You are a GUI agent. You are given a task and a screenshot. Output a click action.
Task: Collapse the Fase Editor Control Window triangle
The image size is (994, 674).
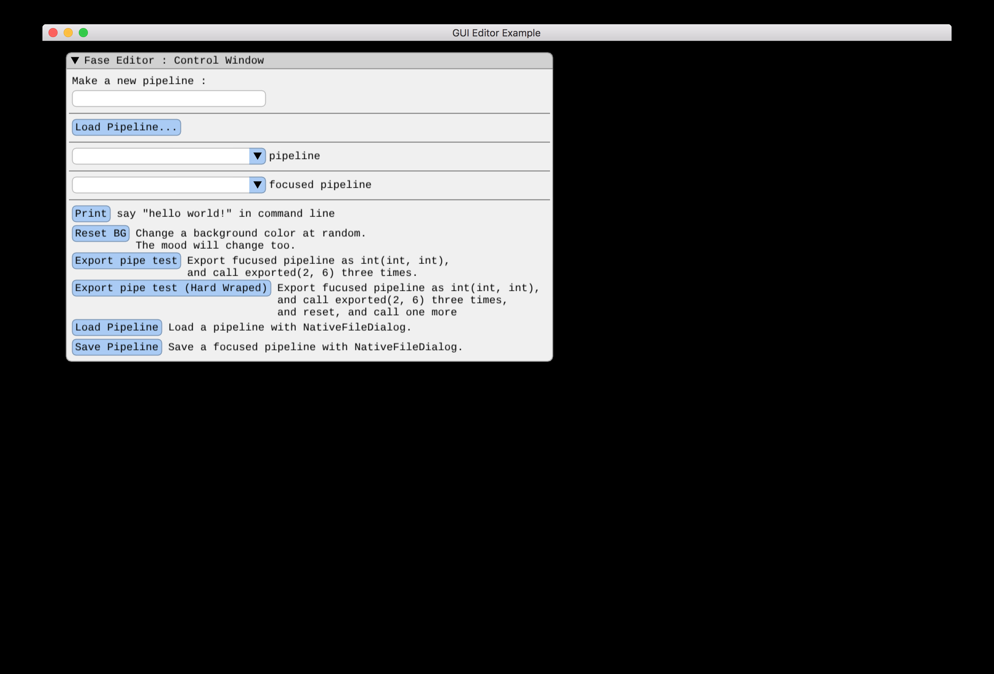coord(75,60)
